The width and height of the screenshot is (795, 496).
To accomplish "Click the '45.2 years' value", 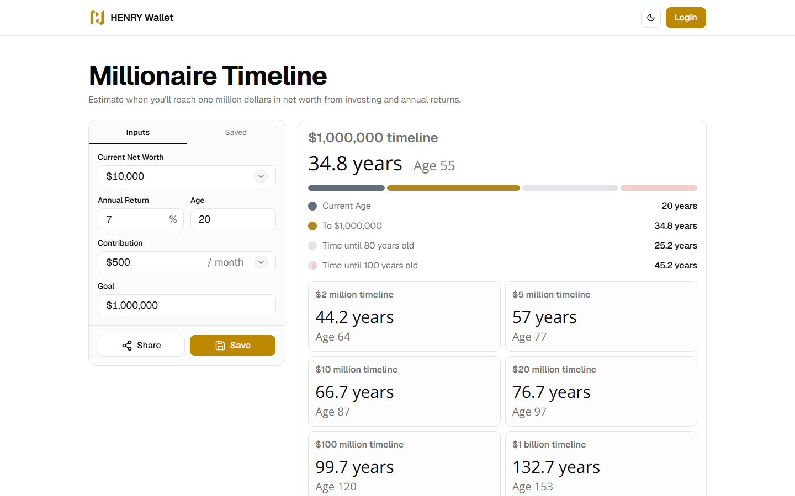I will pyautogui.click(x=676, y=266).
